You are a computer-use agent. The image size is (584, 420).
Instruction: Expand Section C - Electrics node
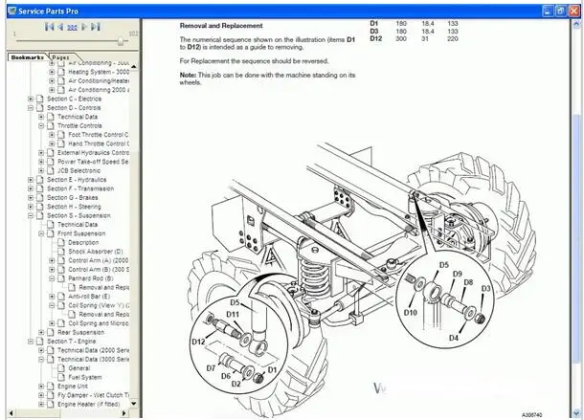click(x=31, y=99)
